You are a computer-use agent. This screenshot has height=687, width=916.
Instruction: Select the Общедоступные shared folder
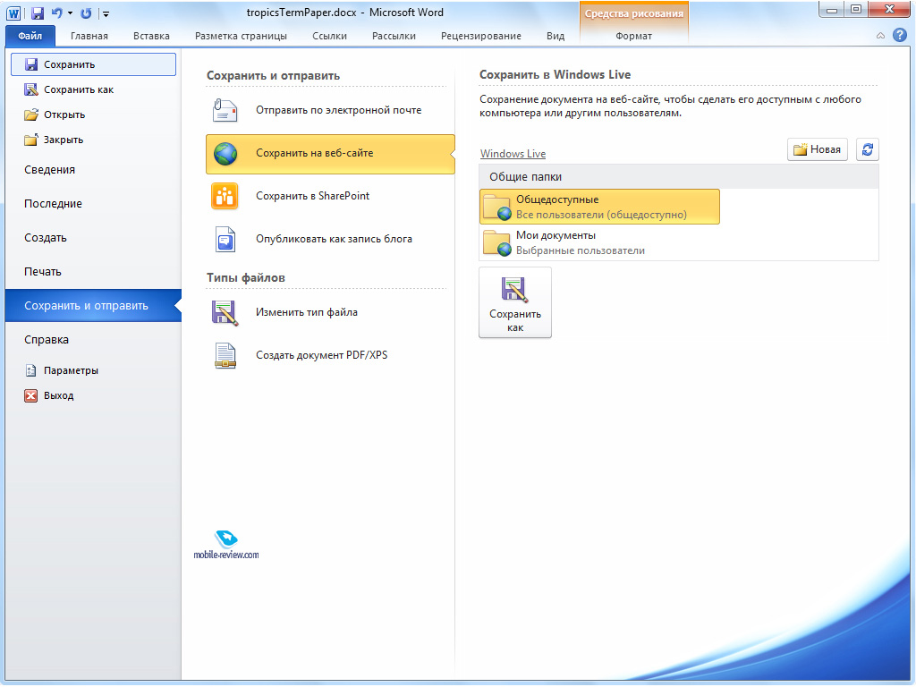tap(599, 207)
